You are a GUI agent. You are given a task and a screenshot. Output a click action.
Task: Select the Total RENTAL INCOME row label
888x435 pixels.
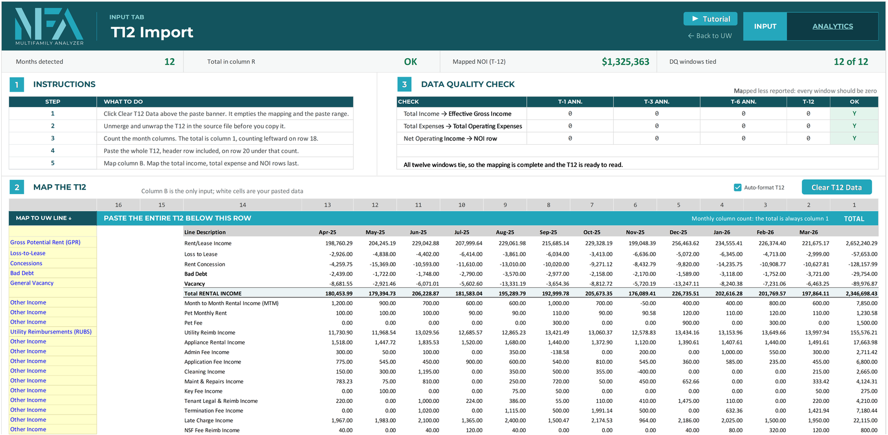[x=213, y=294]
